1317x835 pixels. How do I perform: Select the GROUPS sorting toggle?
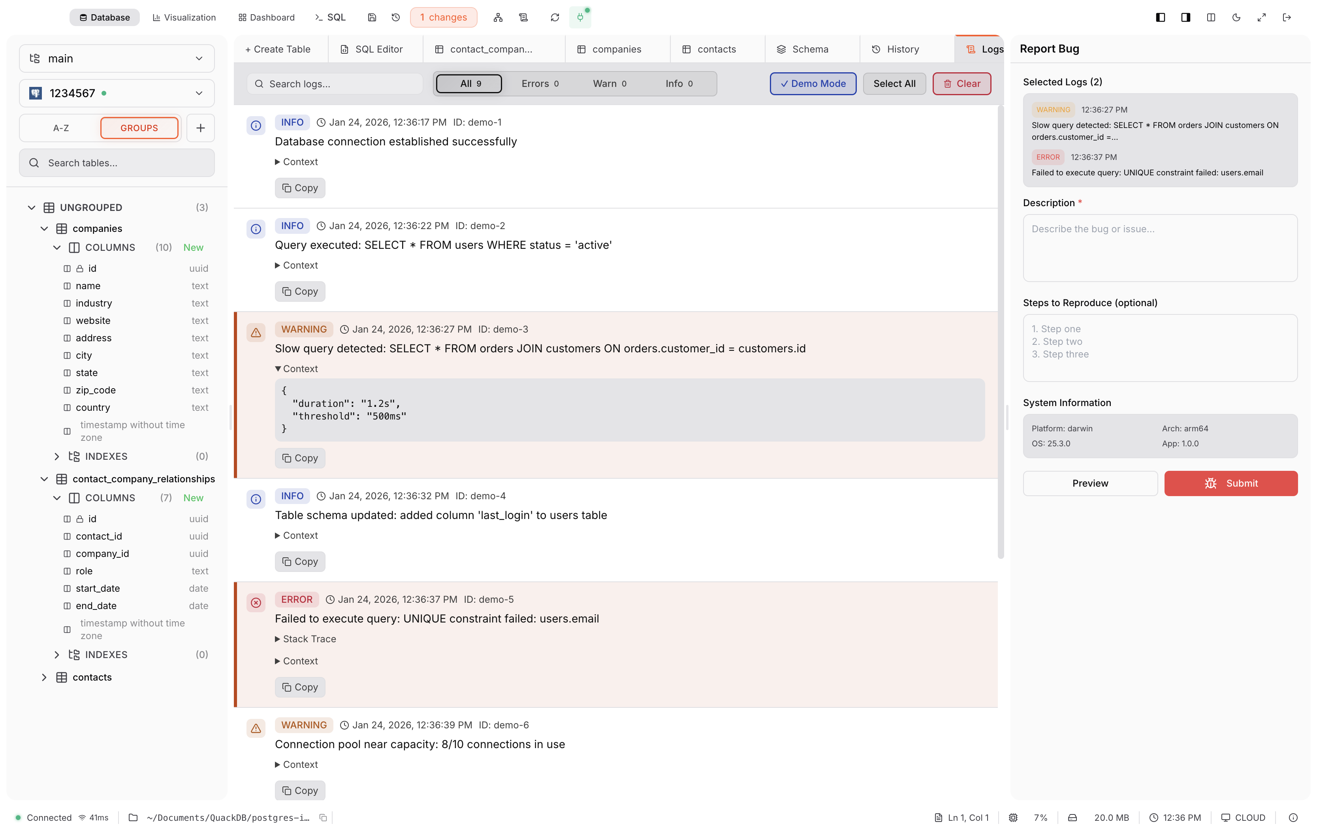coord(139,128)
